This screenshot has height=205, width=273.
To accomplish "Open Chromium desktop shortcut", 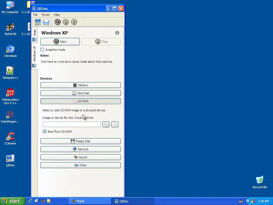I will 10,51.
